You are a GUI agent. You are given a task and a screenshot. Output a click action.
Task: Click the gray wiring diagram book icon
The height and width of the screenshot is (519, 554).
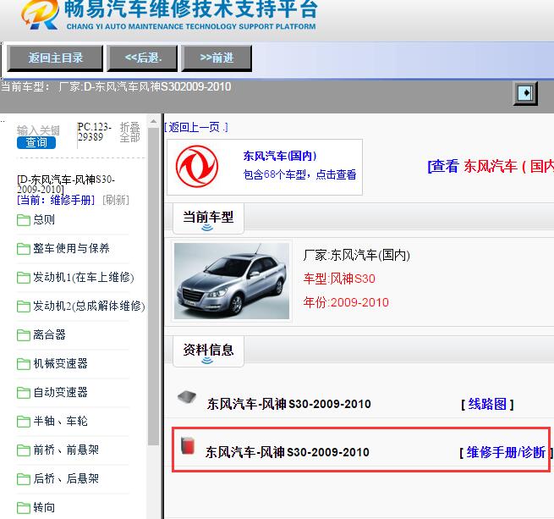[187, 397]
